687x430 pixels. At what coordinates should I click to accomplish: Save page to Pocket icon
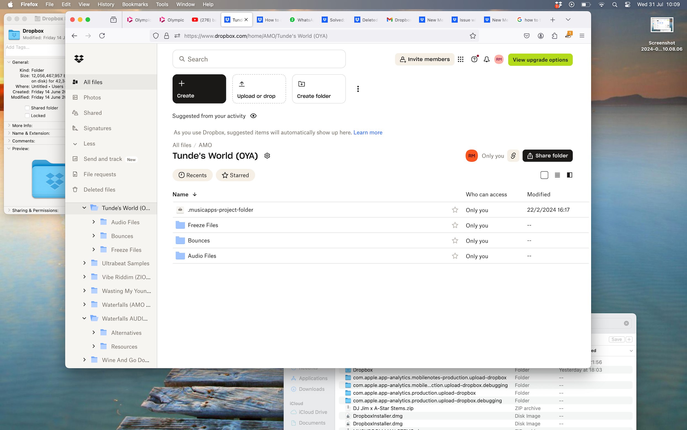[527, 36]
